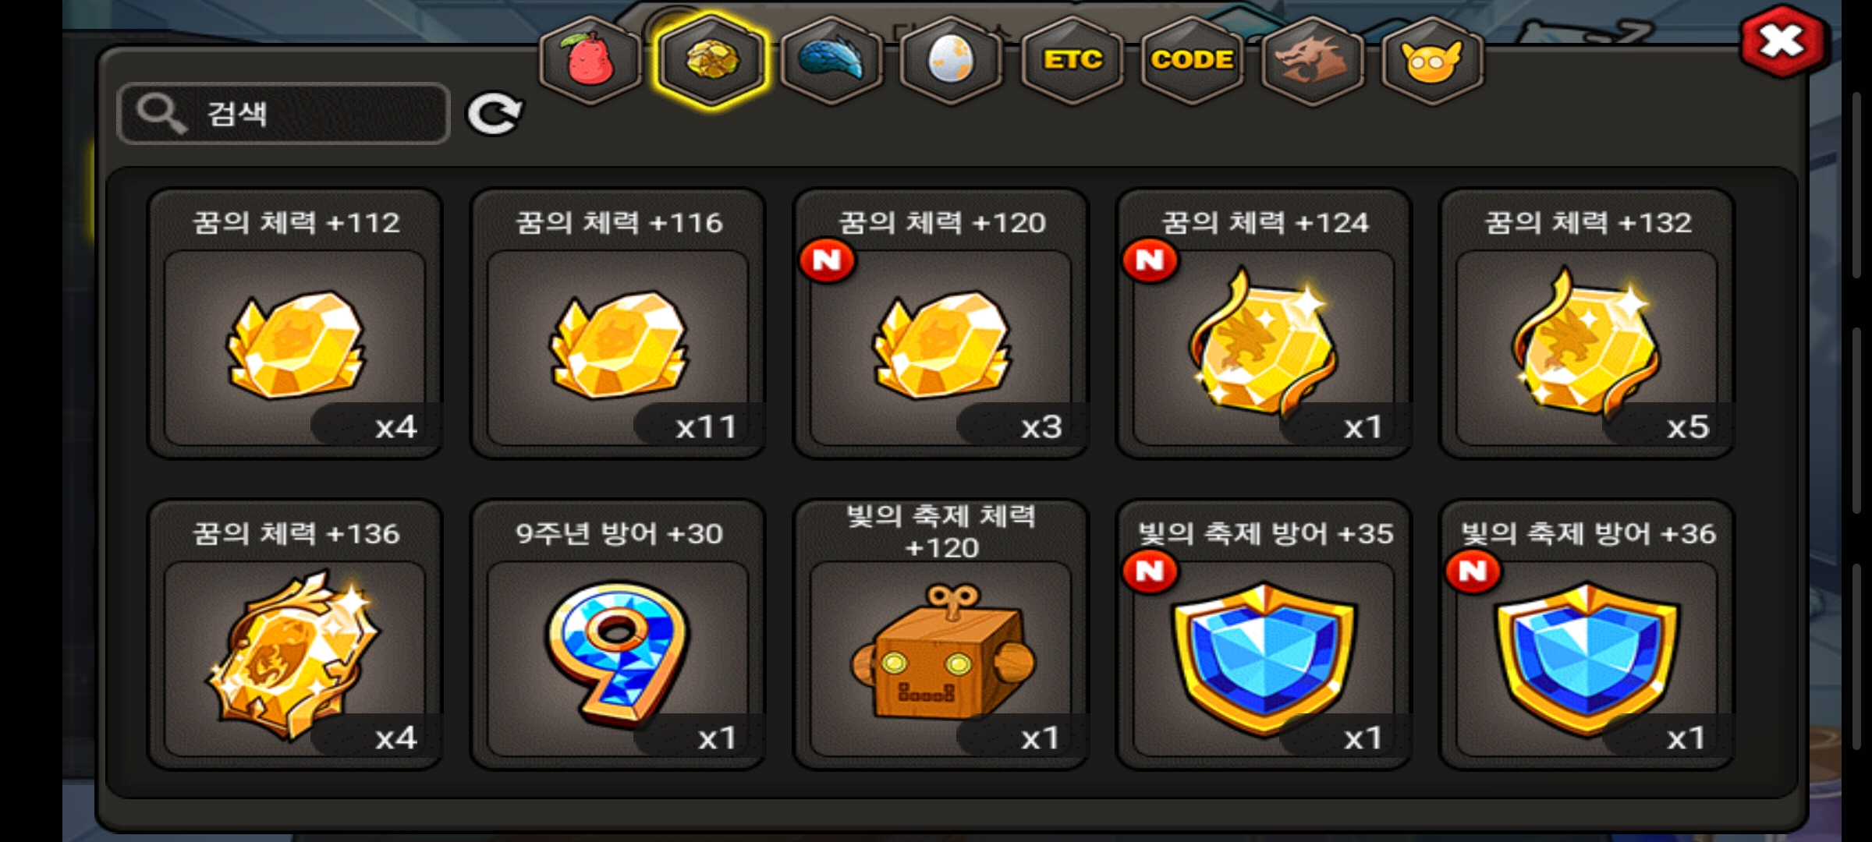Choose the 9주년 방어 +30 item
This screenshot has width=1872, height=842.
click(x=618, y=635)
